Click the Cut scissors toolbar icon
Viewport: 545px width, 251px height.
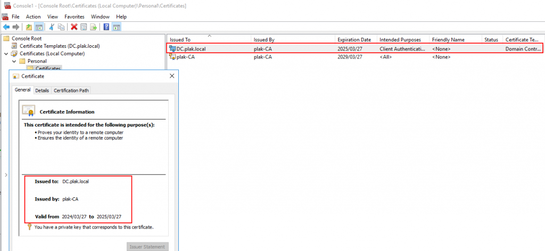pyautogui.click(x=52, y=27)
